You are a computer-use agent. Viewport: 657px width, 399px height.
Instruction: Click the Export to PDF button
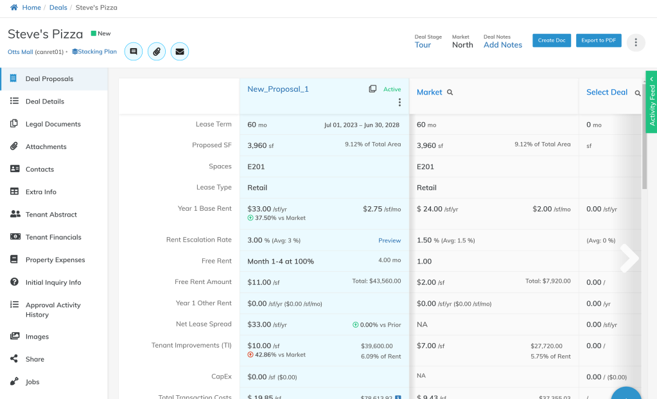[599, 40]
